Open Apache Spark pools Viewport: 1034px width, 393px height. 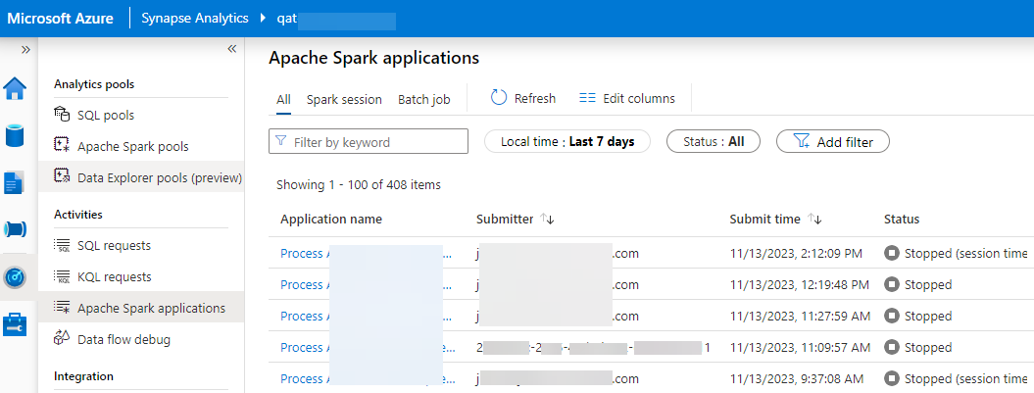pyautogui.click(x=132, y=146)
